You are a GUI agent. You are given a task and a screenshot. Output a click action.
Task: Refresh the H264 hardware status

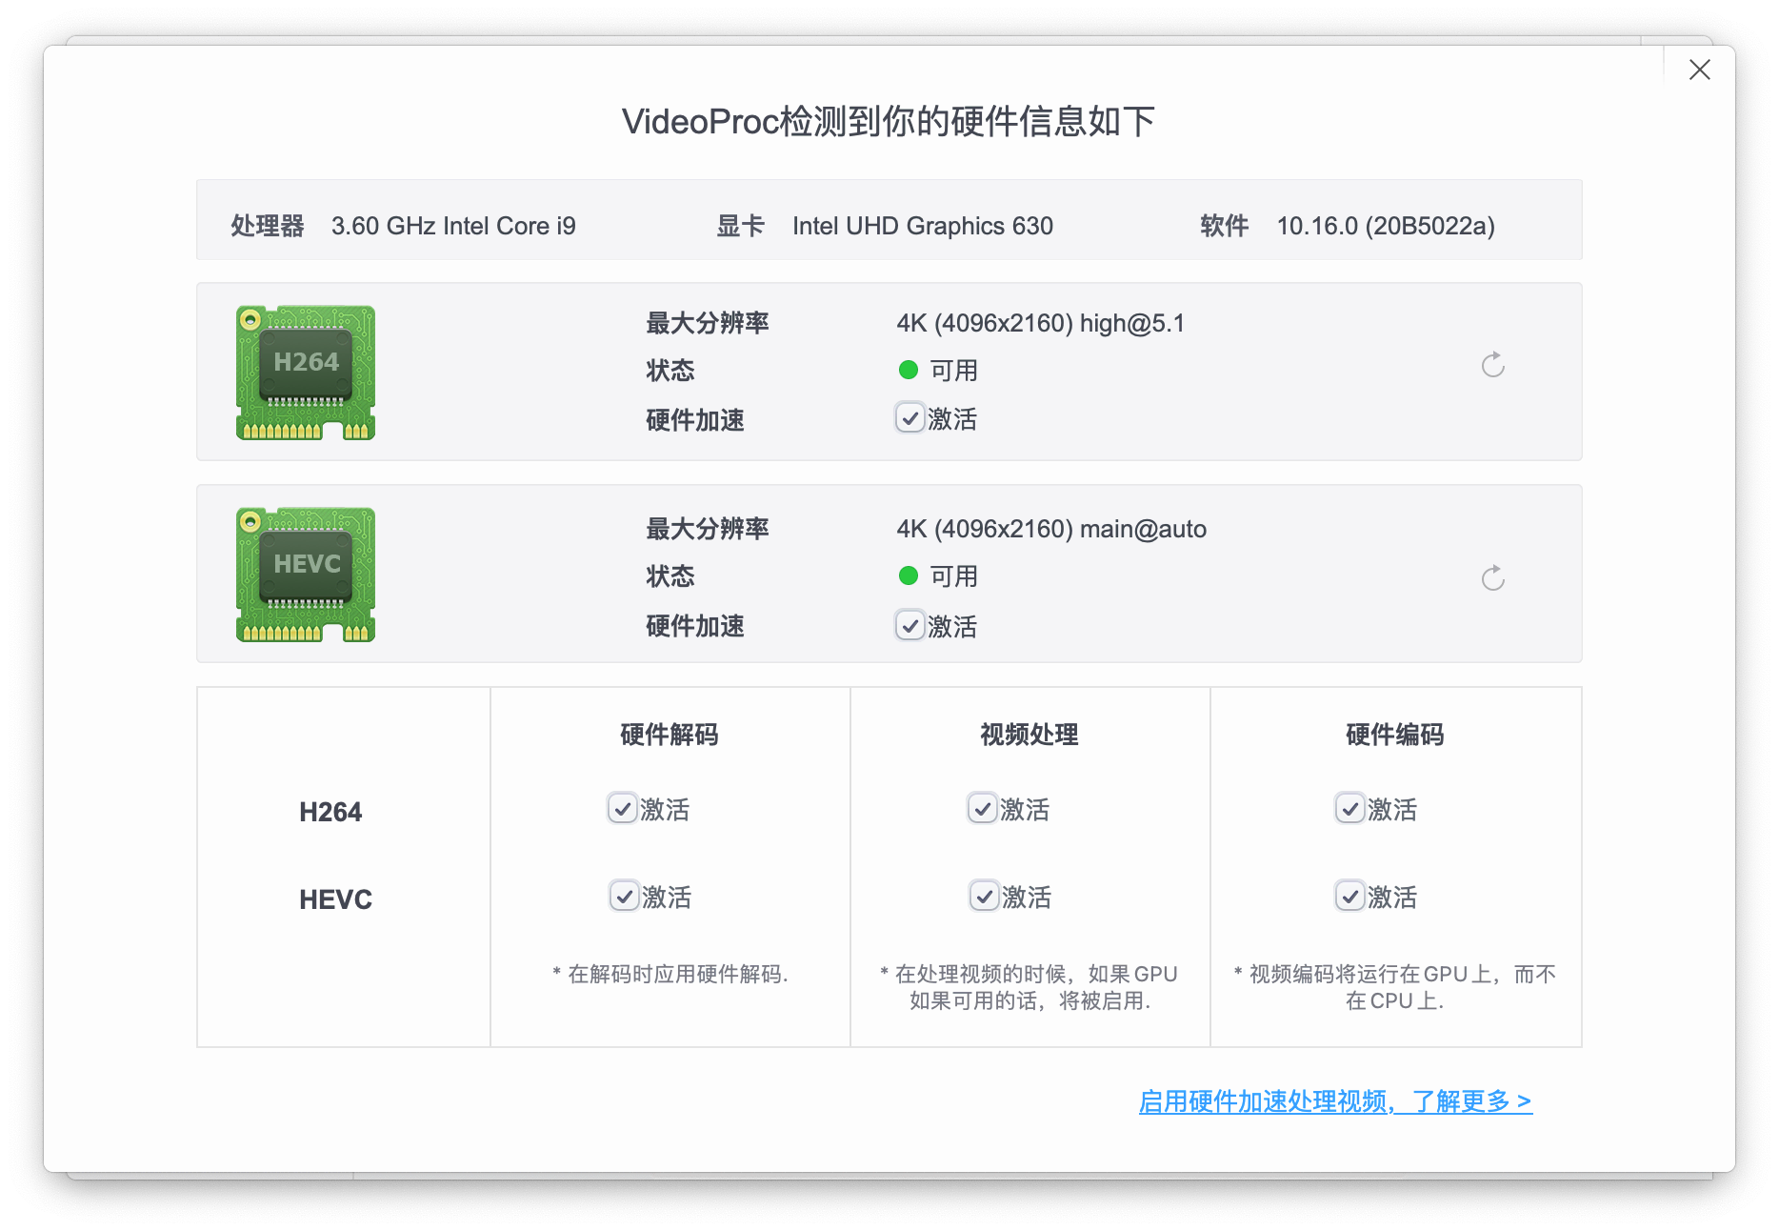click(1492, 365)
